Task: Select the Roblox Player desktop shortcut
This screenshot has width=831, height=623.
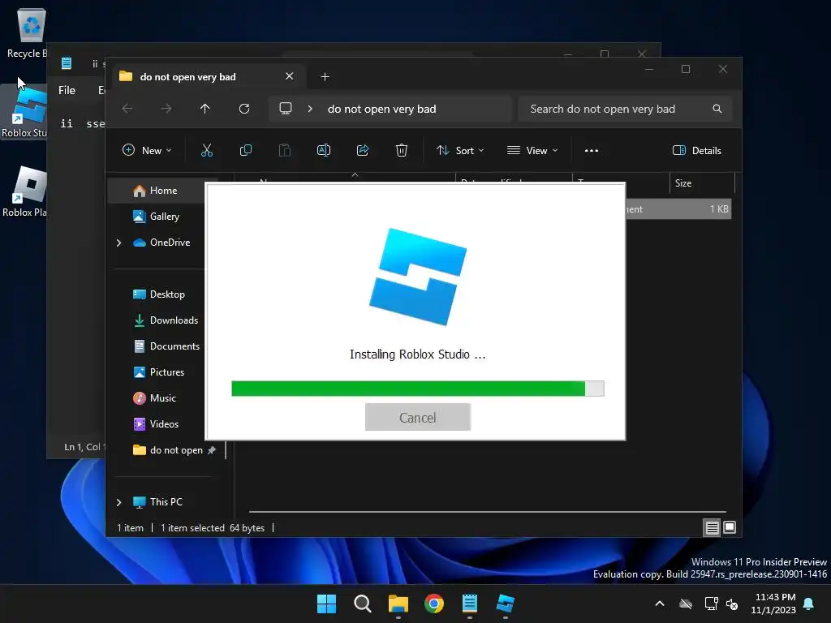Action: 24,191
